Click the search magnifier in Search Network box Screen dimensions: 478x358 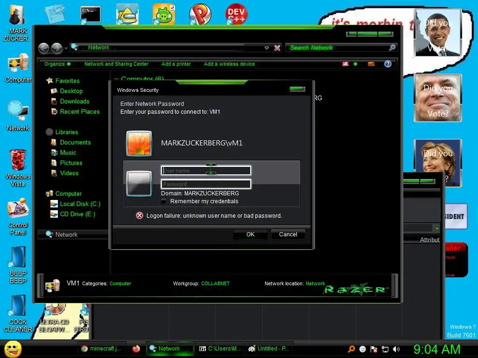(x=392, y=48)
